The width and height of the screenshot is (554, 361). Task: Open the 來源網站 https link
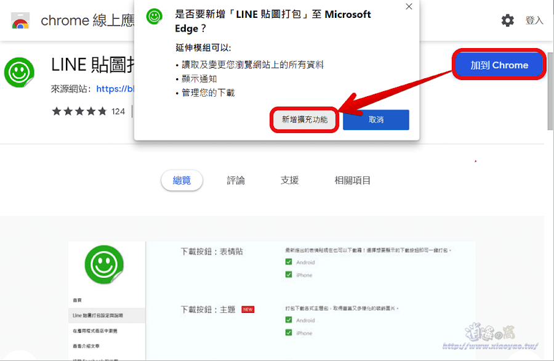115,89
